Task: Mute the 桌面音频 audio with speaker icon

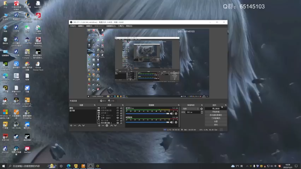Action: click(x=172, y=122)
